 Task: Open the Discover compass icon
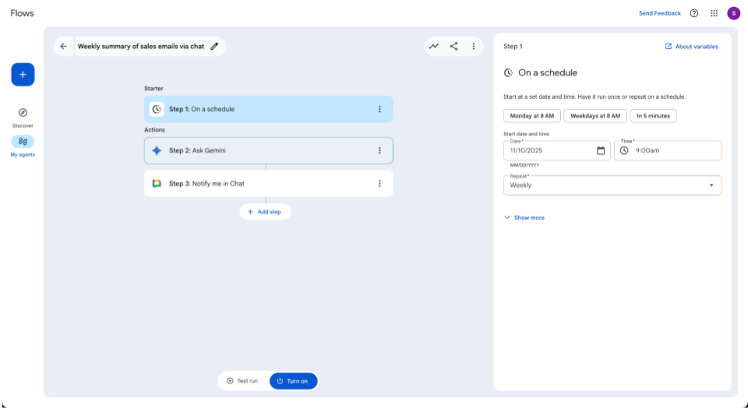(23, 113)
